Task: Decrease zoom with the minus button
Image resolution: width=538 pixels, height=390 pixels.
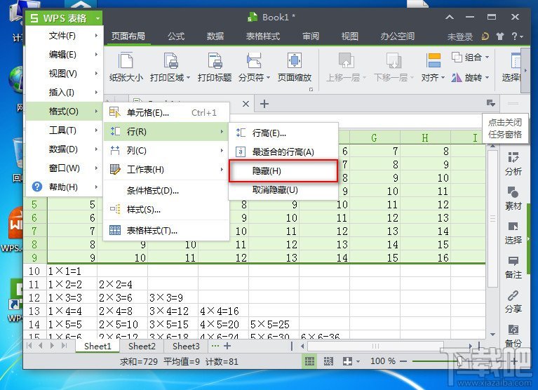Action: (403, 361)
